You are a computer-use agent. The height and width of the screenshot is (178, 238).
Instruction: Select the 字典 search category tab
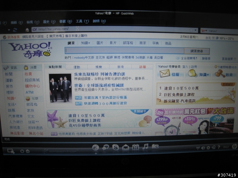155,43
